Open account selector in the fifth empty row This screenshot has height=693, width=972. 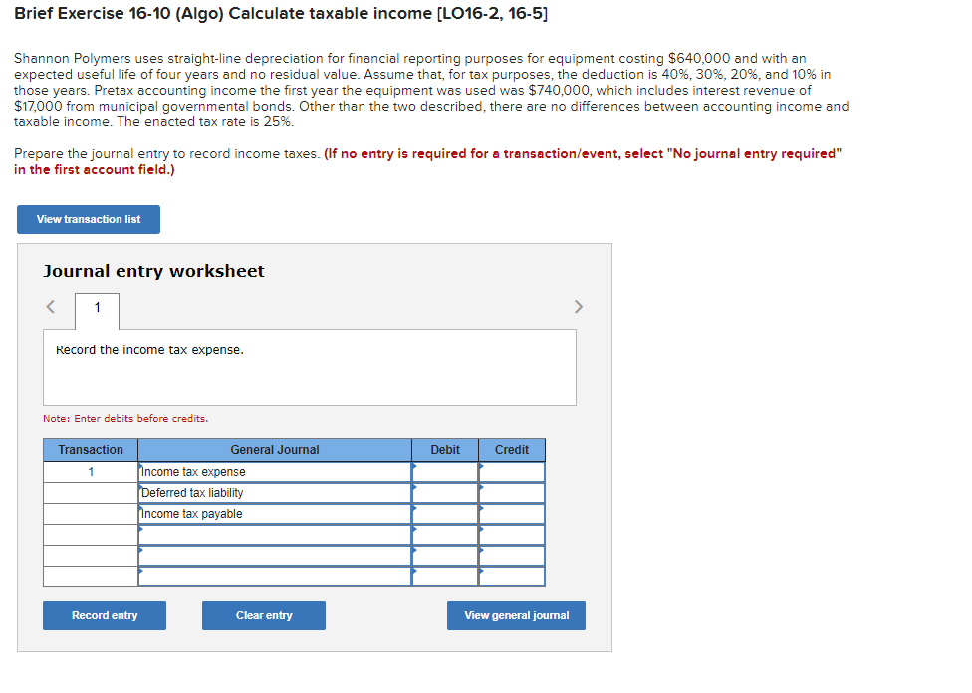[x=275, y=555]
